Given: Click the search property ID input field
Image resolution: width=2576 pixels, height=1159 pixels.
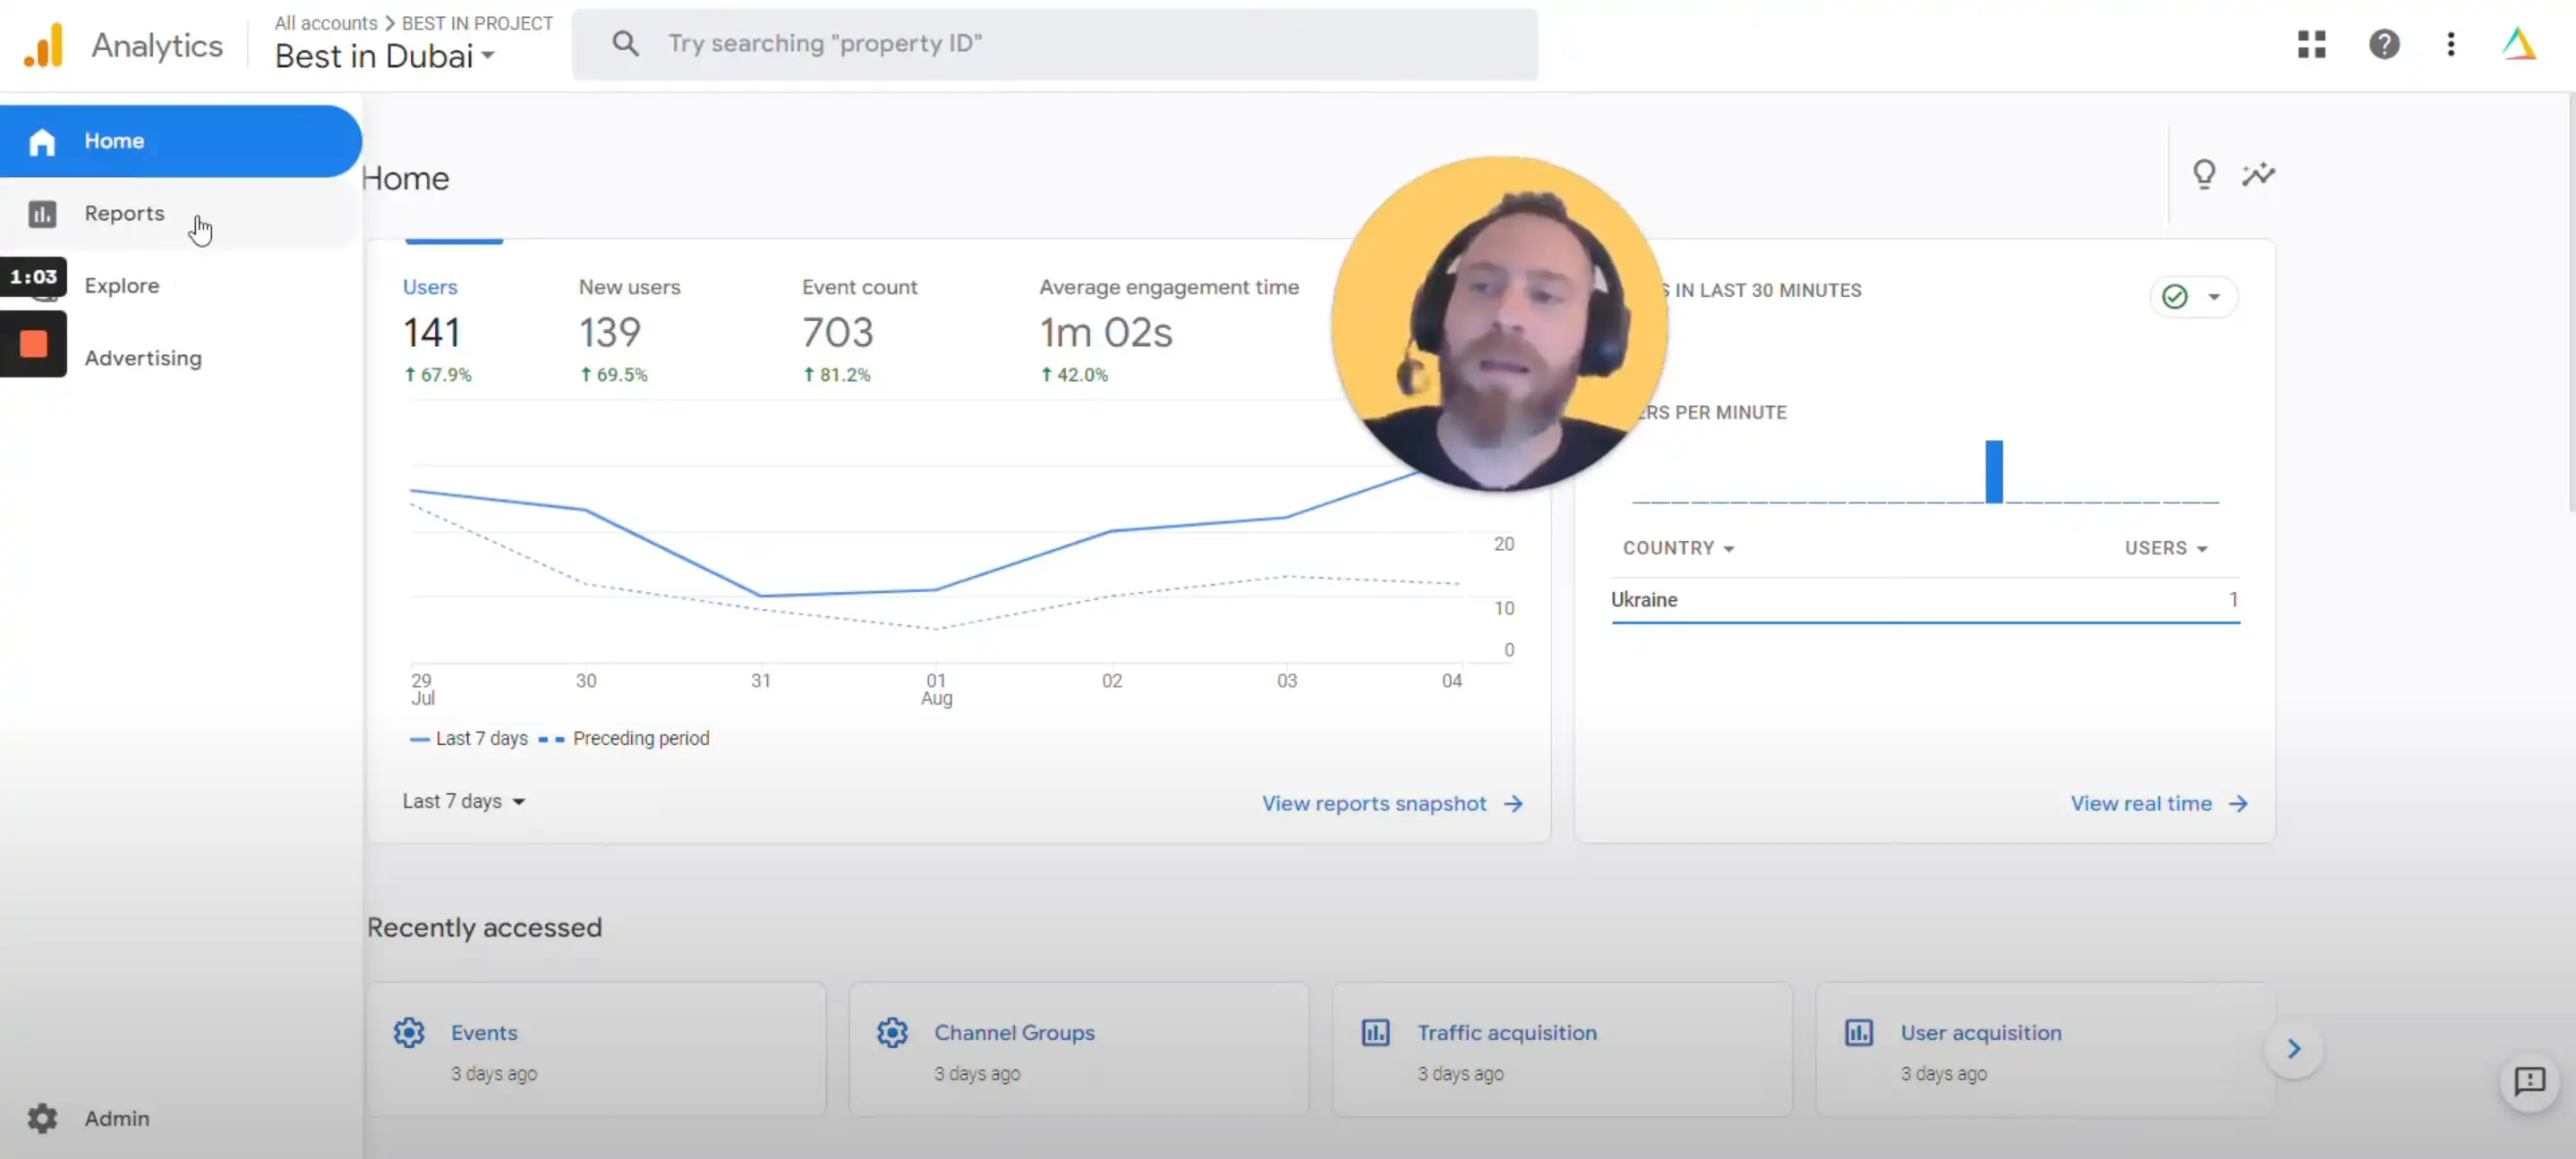Looking at the screenshot, I should click(x=1054, y=44).
